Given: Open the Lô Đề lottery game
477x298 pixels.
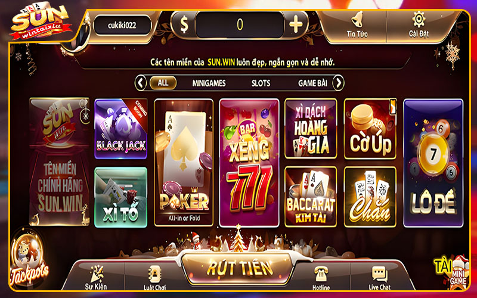Looking at the screenshot, I should click(x=433, y=163).
